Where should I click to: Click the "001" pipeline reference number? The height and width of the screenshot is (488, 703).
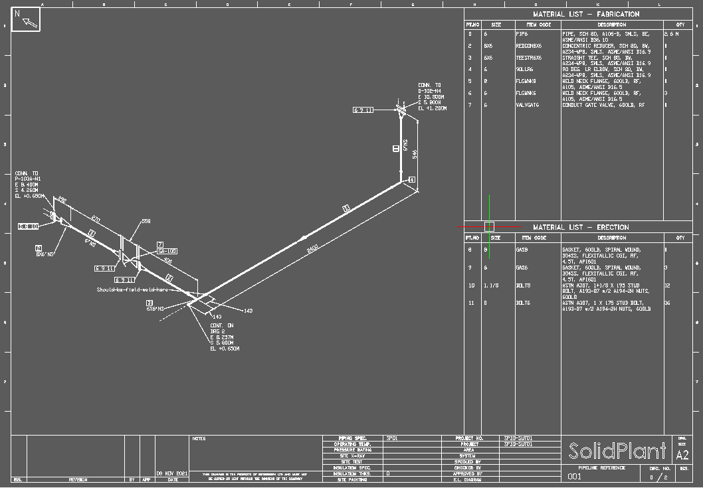(x=574, y=476)
